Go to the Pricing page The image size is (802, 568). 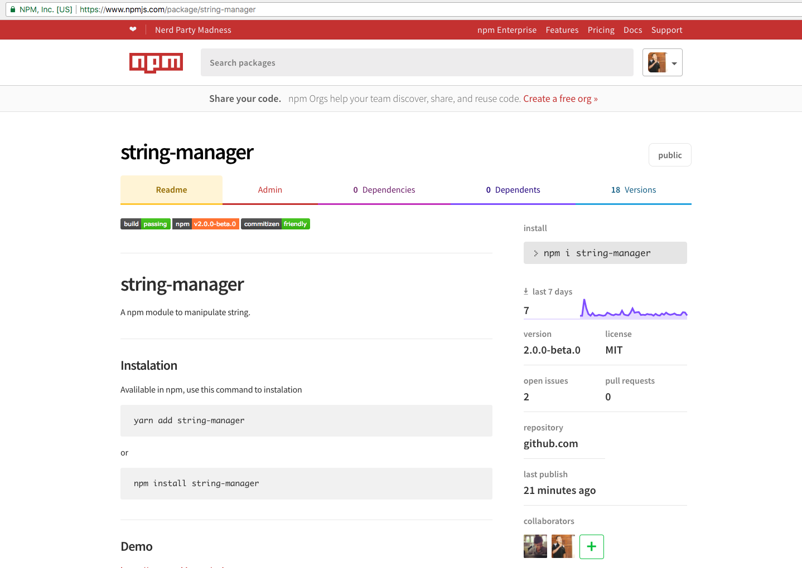click(601, 30)
